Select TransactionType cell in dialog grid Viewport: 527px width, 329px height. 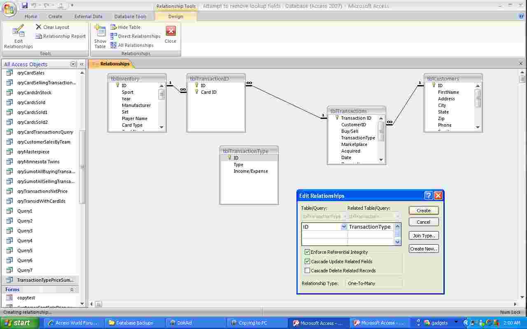point(370,227)
